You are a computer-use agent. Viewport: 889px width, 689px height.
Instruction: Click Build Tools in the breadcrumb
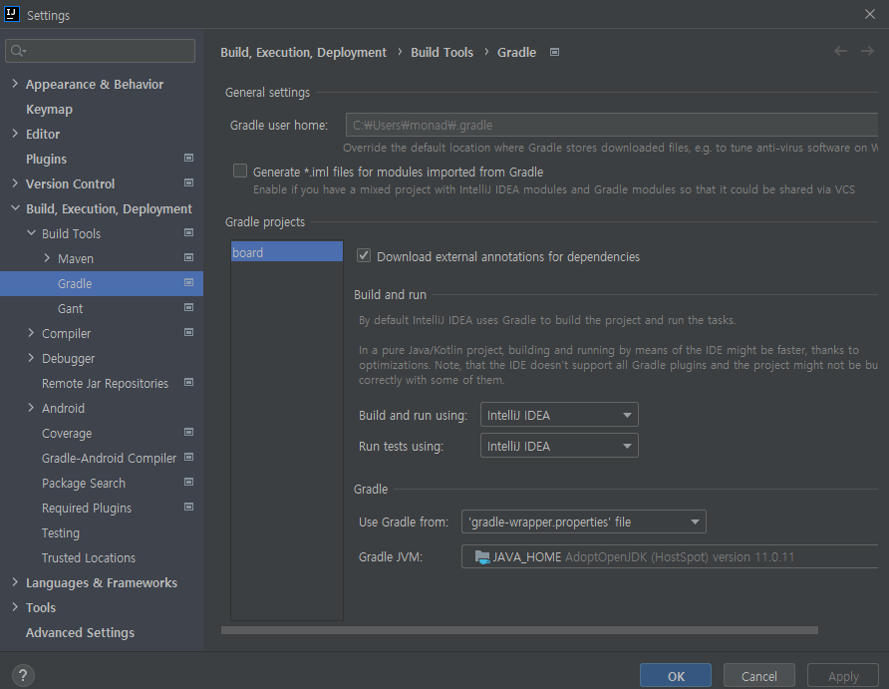(x=442, y=52)
